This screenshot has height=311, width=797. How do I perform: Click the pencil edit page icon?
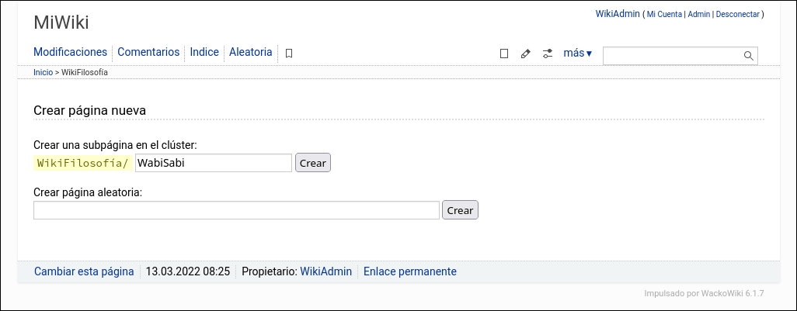click(x=526, y=54)
